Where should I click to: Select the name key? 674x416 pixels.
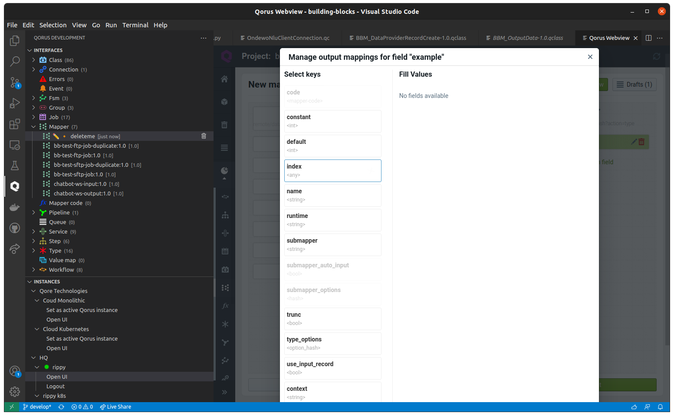pos(333,195)
